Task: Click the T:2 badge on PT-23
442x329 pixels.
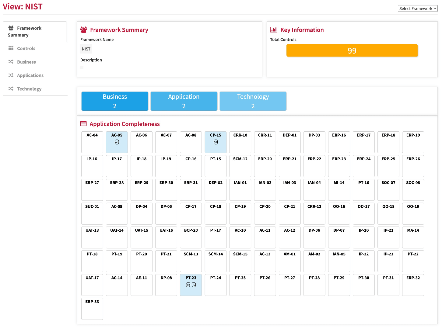Action: 194,285
